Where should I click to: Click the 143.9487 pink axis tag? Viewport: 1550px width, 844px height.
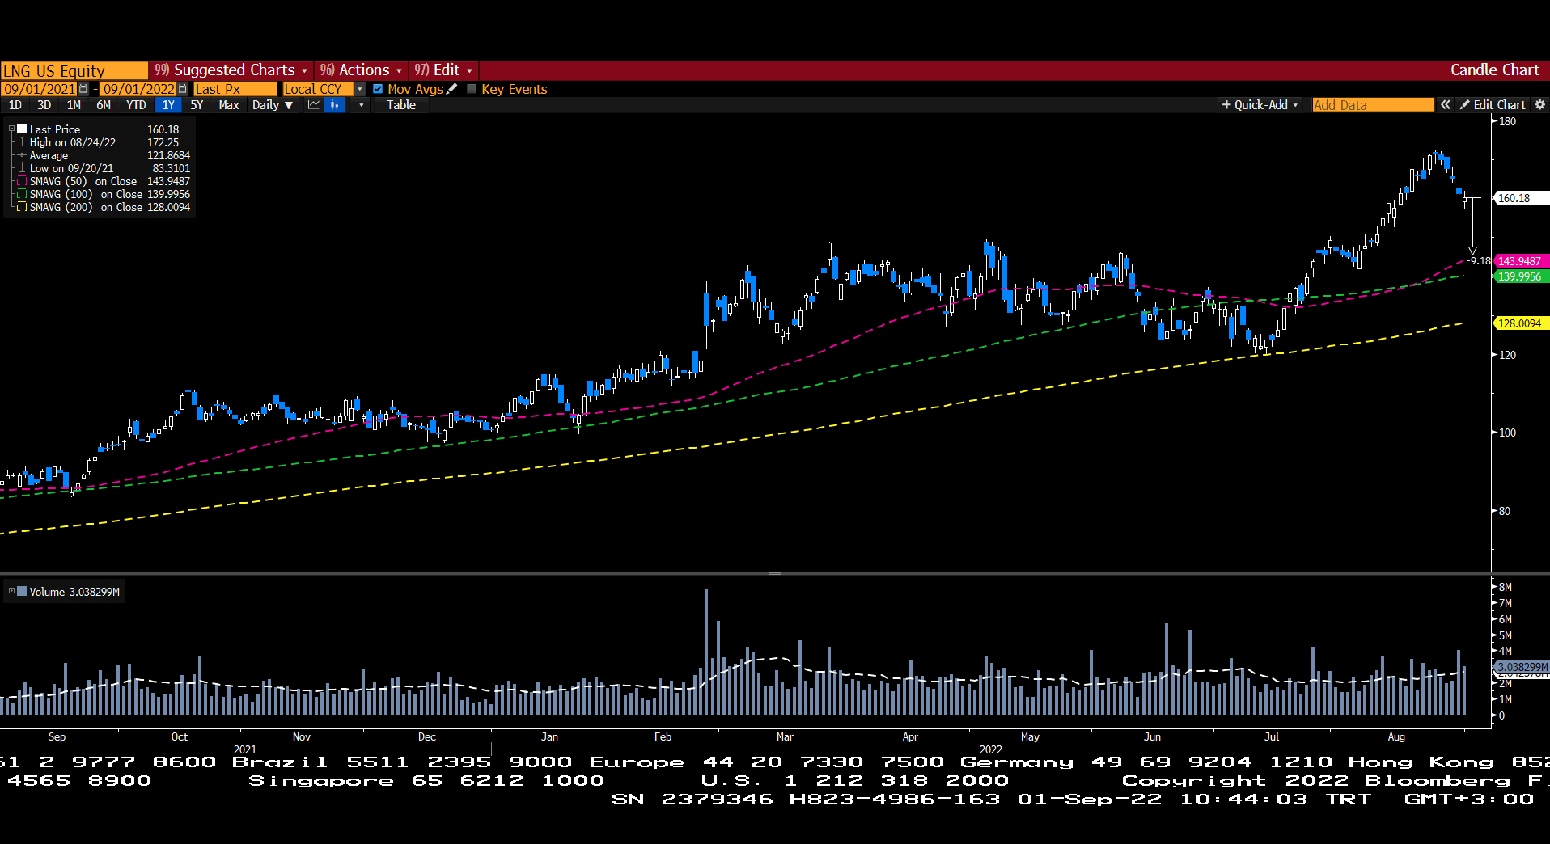(x=1520, y=261)
